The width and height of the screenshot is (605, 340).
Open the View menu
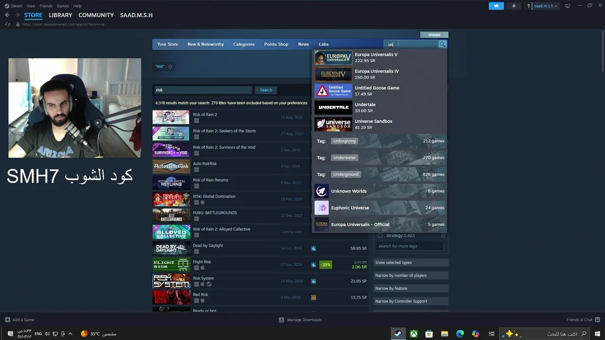click(31, 6)
